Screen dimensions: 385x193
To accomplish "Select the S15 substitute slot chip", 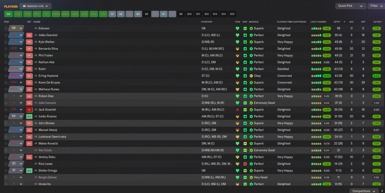I will click(x=232, y=14).
